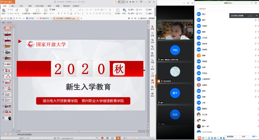Viewport: 259px width, 140px height.
Task: Start slideshow with orange play button
Action: [x=118, y=138]
